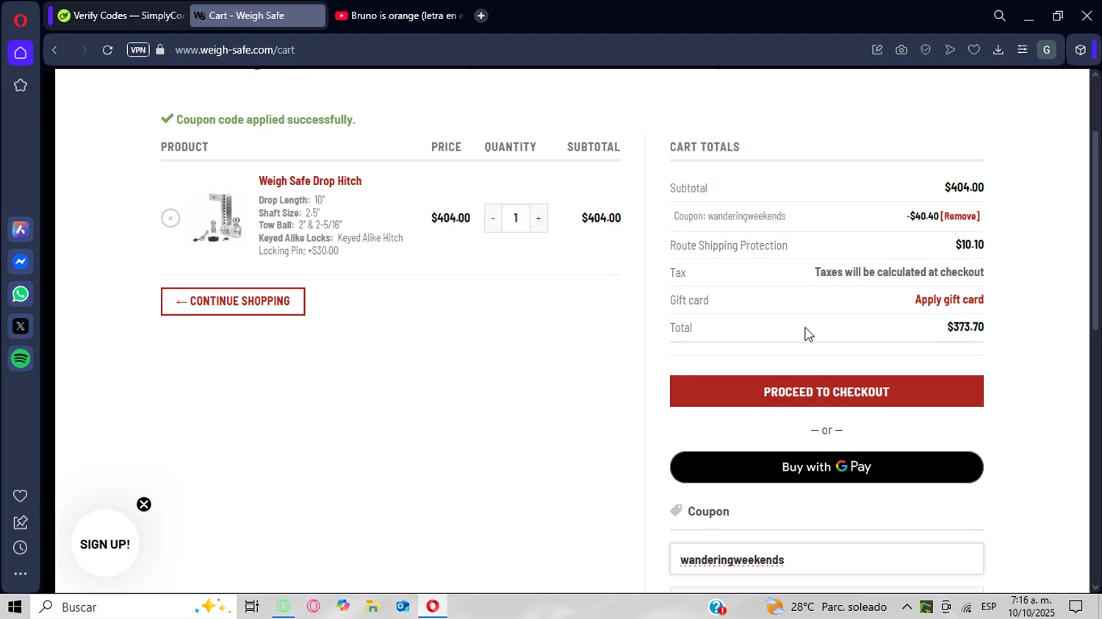This screenshot has width=1102, height=619.
Task: Click Apply gift card link
Action: tap(949, 300)
